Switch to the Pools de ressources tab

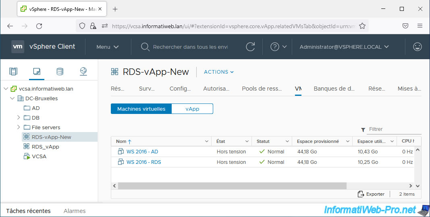(262, 89)
